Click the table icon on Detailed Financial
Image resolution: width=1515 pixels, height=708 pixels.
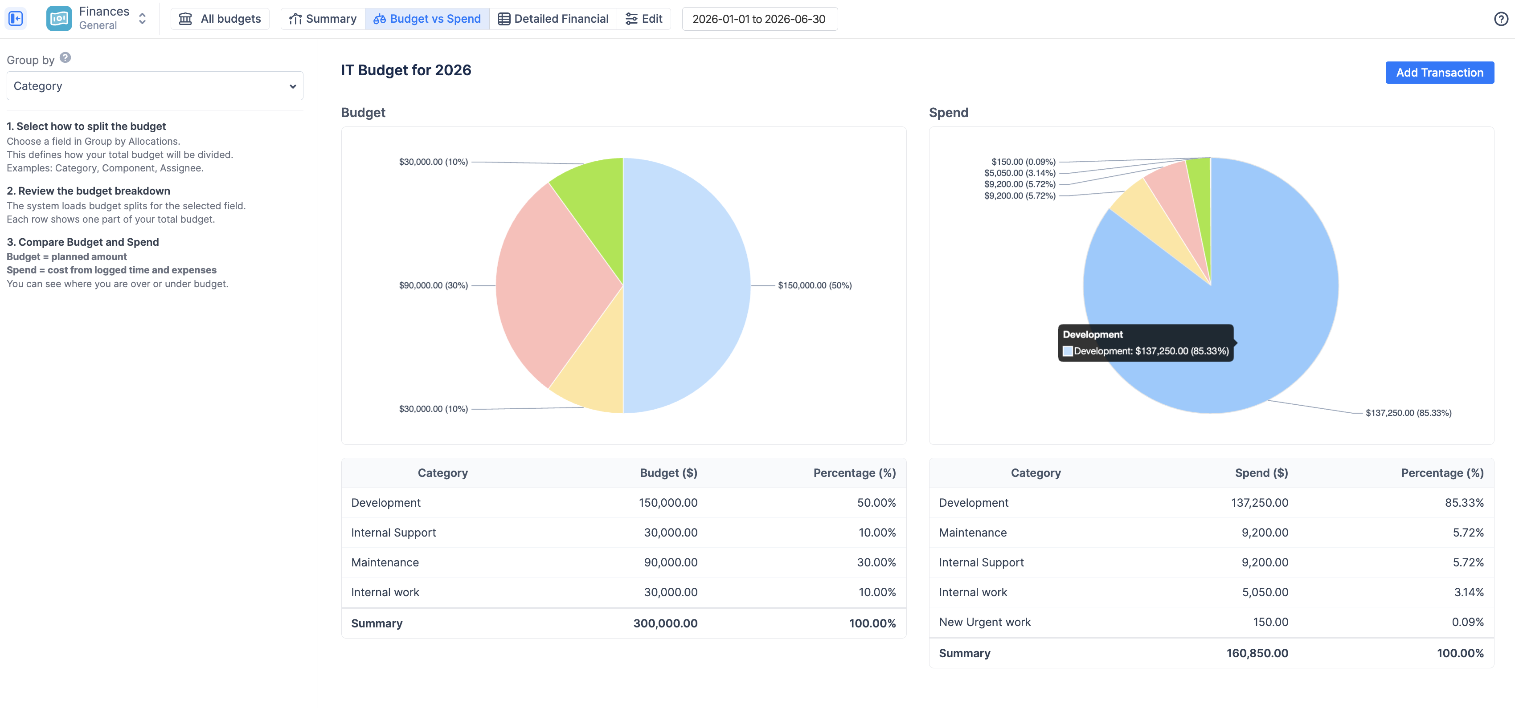504,19
